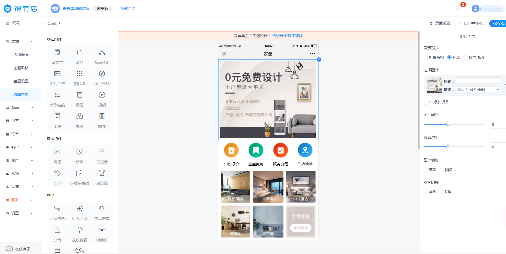Expand the 营销 sidebar menu
This screenshot has height=254, width=506.
[32, 174]
